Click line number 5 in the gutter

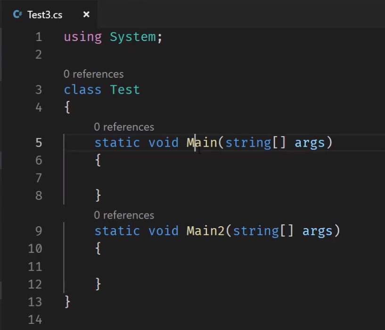39,142
